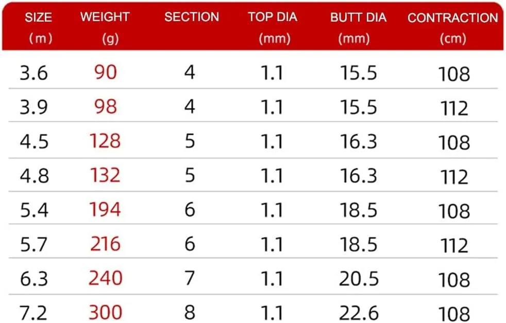Viewport: 506px width, 323px height.
Task: Select the CONTRACTION (cm) header
Action: click(453, 28)
